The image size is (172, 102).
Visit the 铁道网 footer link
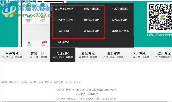(24, 82)
